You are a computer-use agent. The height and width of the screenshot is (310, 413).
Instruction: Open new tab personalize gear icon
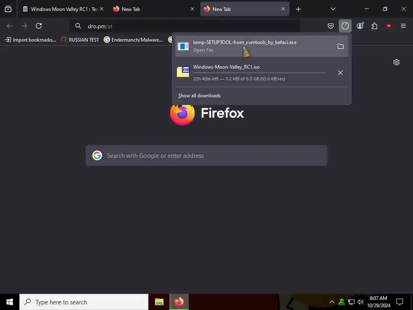coord(396,62)
